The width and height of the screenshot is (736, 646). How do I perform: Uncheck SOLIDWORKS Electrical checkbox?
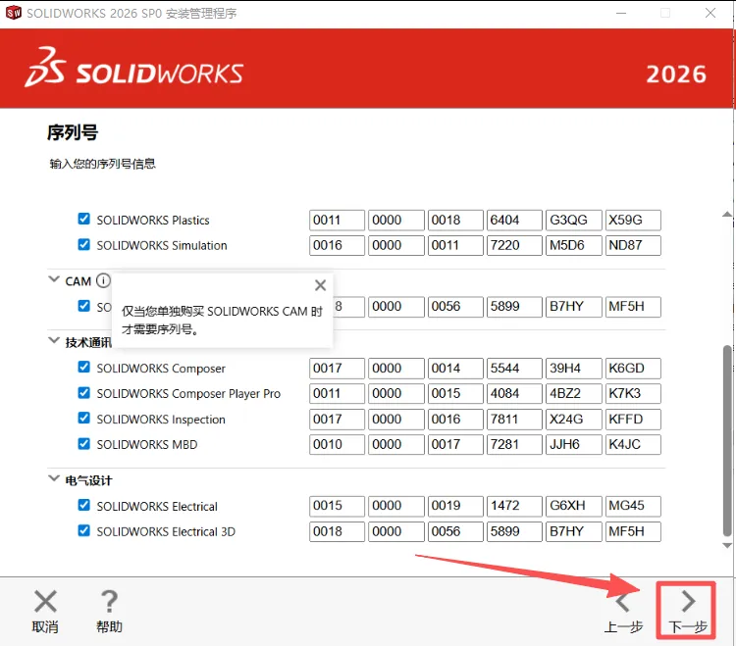tap(84, 505)
